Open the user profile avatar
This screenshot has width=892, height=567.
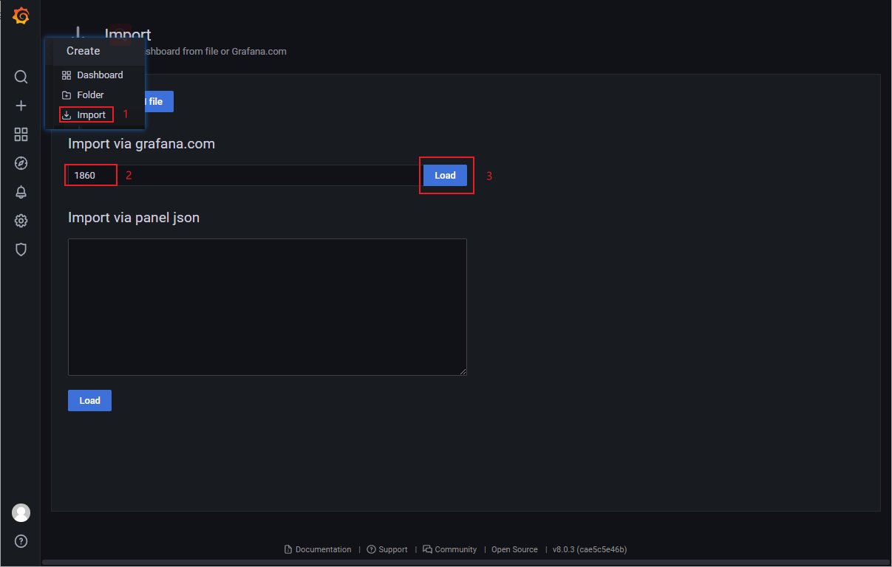coord(21,512)
